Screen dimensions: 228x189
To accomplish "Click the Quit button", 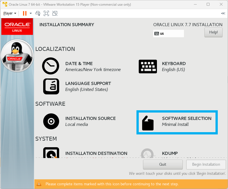I will 163,165.
